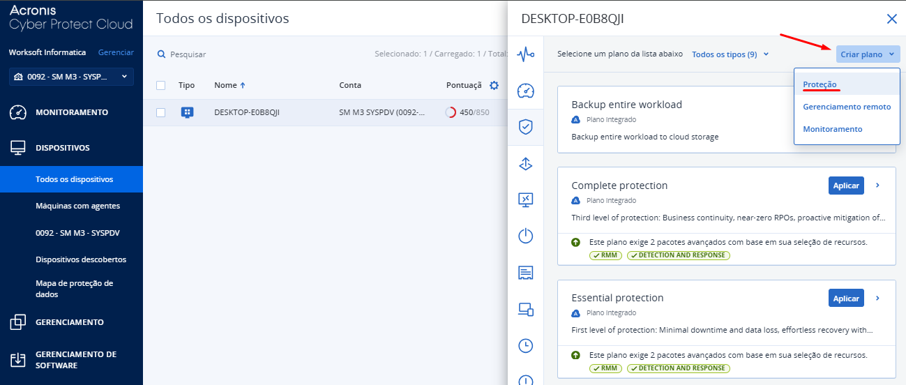This screenshot has width=906, height=385.
Task: Open the activity pulse icon in side panel
Action: coord(526,54)
